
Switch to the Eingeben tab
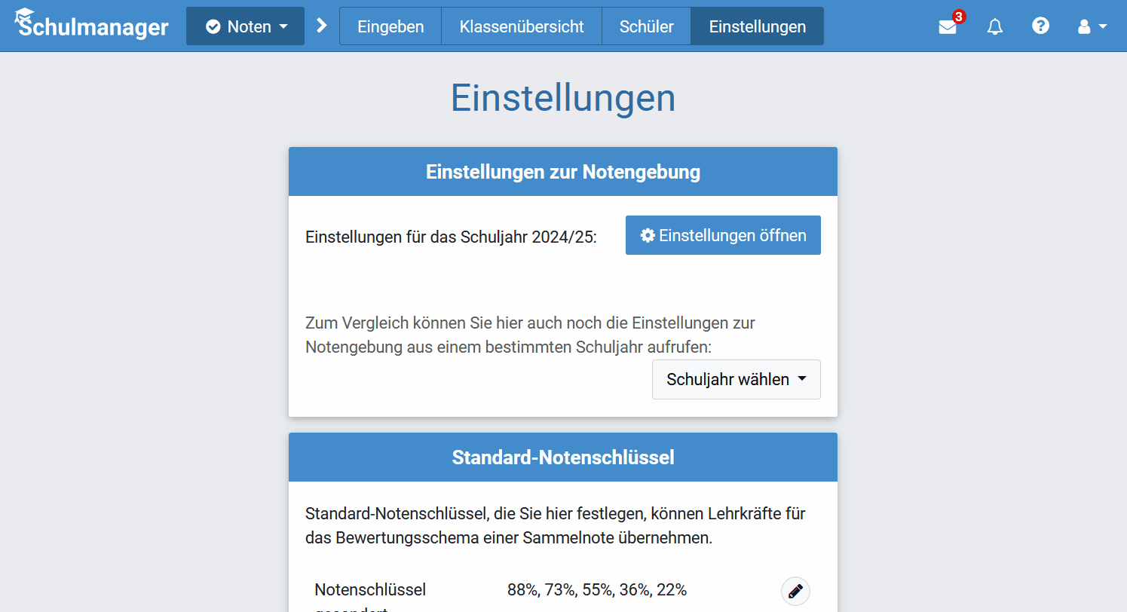tap(390, 26)
